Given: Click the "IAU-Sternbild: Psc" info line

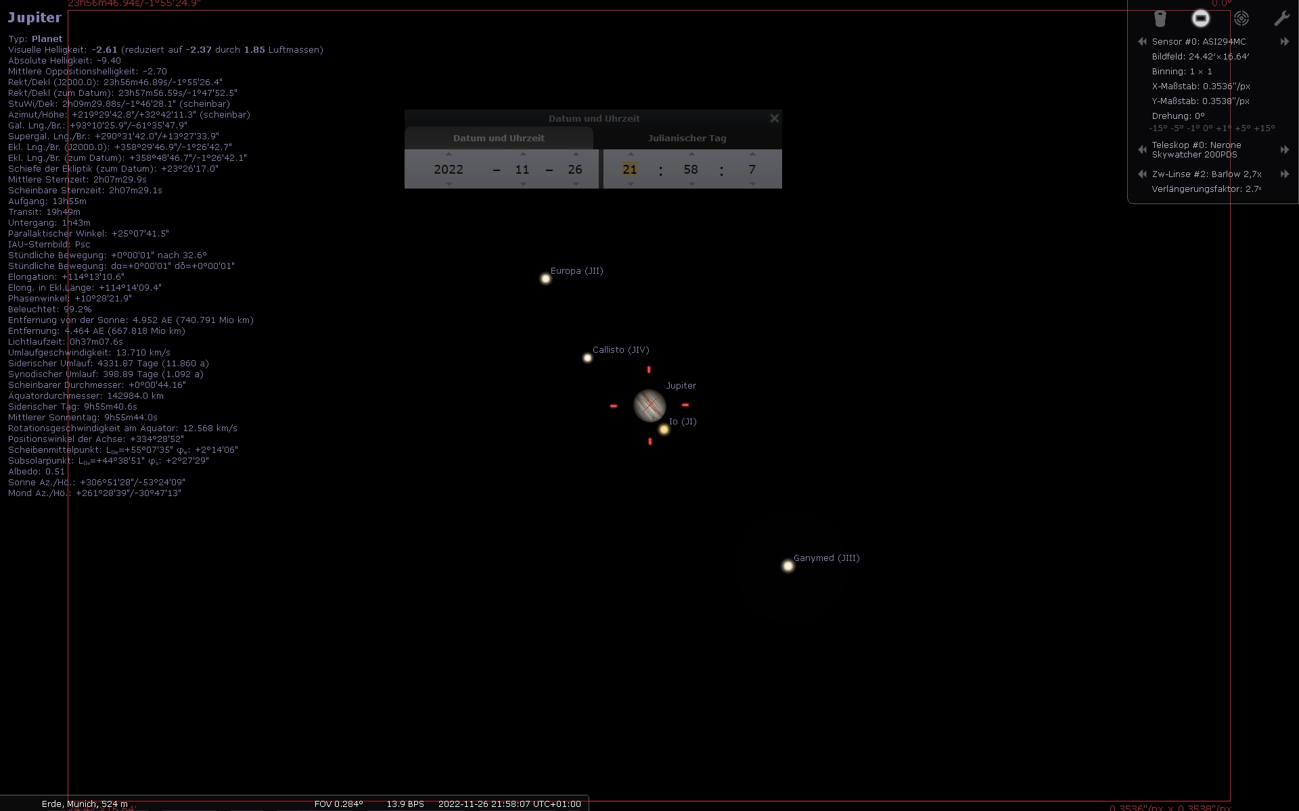Looking at the screenshot, I should point(49,244).
